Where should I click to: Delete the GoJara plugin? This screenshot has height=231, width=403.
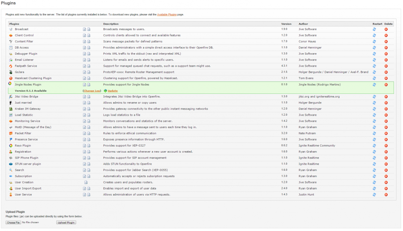[386, 72]
